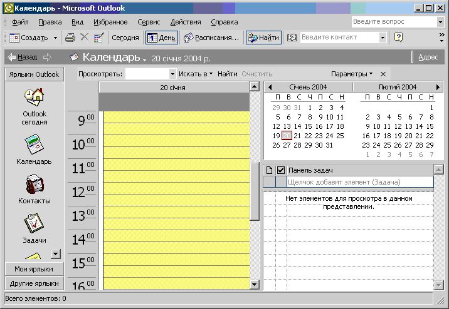Click the Лютий 2004 month title
The image size is (449, 309).
(397, 87)
